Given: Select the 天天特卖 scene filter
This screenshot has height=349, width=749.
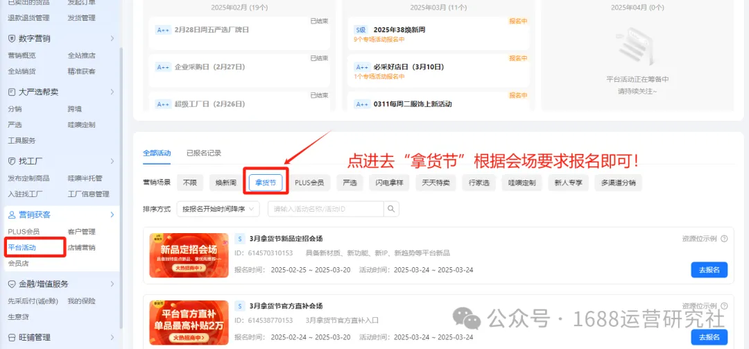Looking at the screenshot, I should coord(436,182).
